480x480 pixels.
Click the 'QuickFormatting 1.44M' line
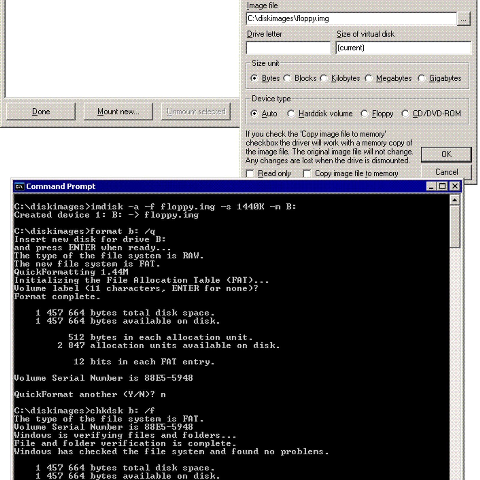pos(71,272)
